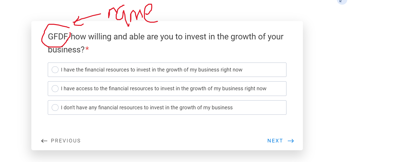Select radio for 'I don't have any' option

(x=55, y=107)
